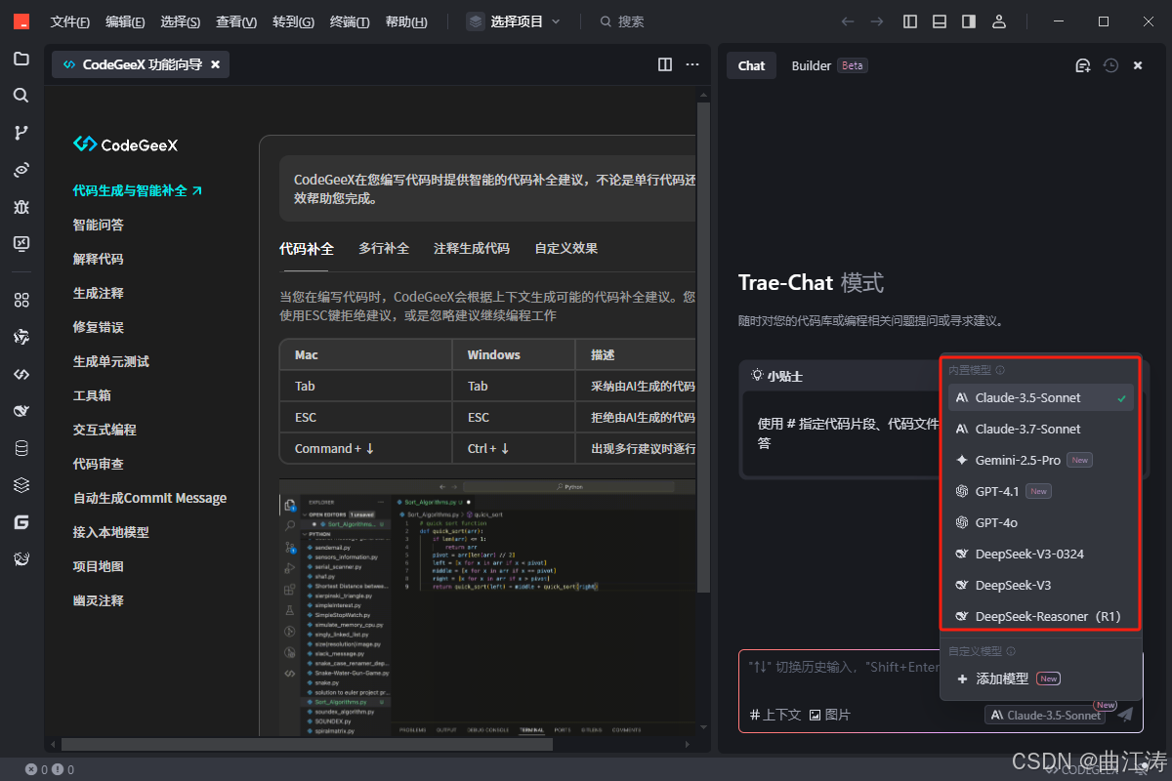The image size is (1172, 781).
Task: Select the 代码补全 tab
Action: coord(307,248)
